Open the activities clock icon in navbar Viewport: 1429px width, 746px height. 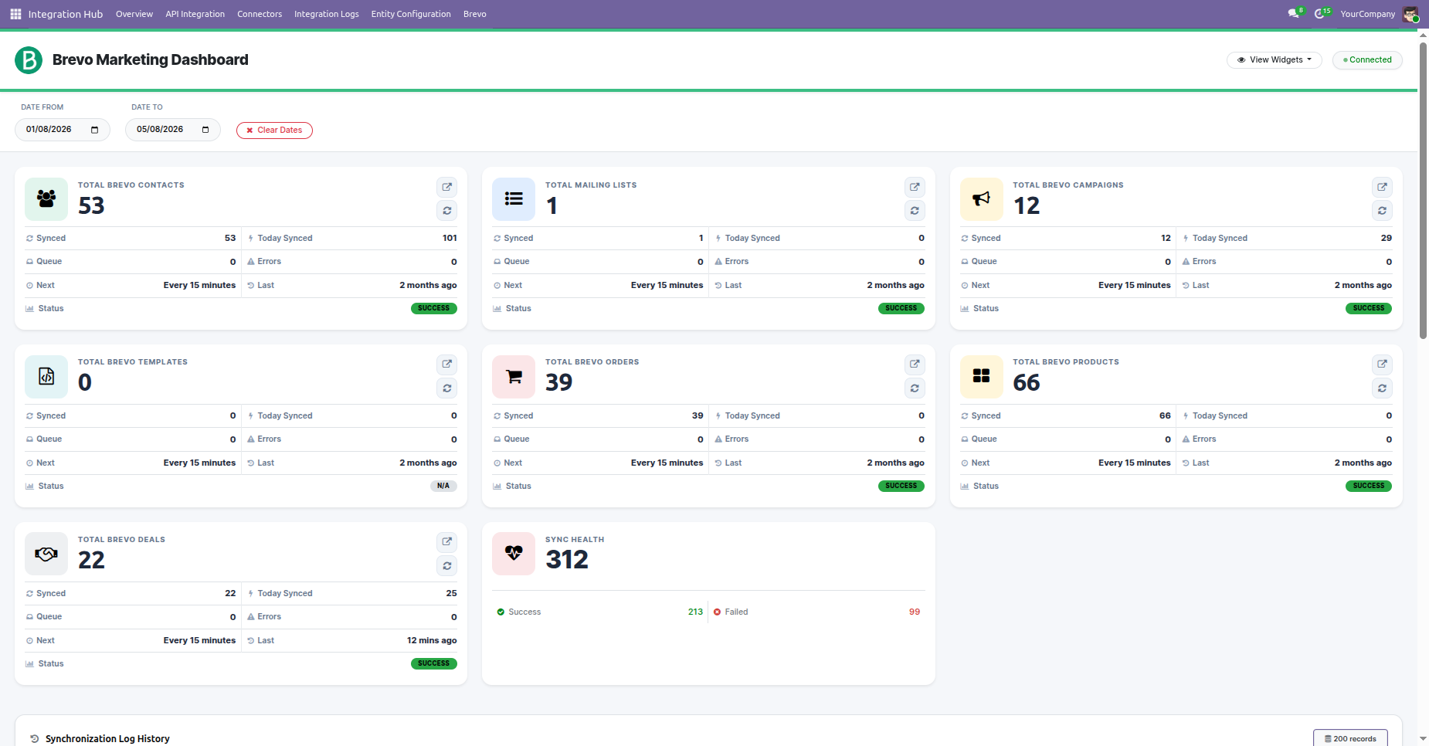pyautogui.click(x=1320, y=14)
